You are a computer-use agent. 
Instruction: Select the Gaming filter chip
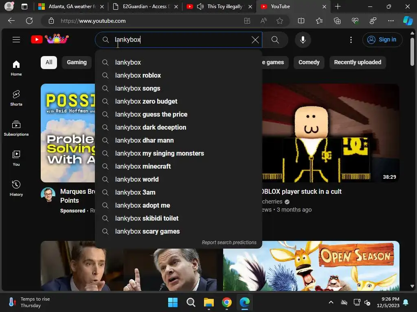77,62
